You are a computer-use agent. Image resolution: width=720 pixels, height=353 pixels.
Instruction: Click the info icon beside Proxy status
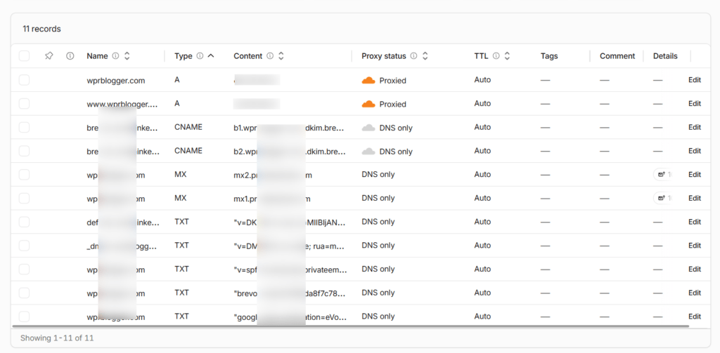click(413, 56)
